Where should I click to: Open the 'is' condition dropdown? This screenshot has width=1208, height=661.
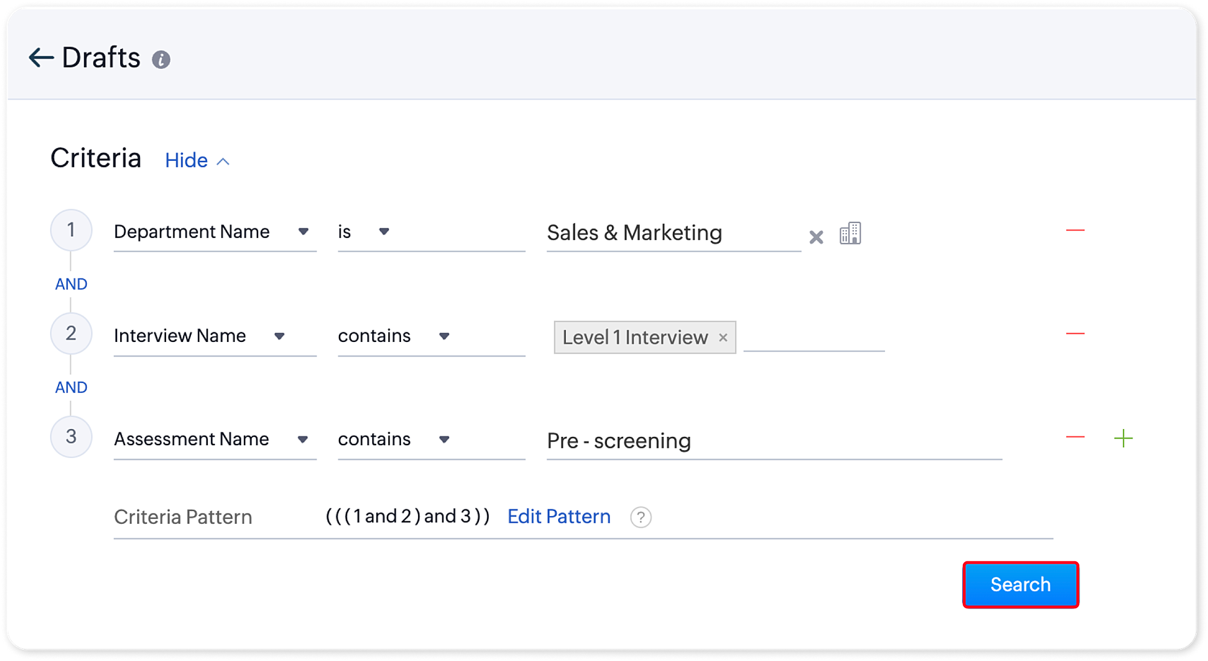coord(384,231)
